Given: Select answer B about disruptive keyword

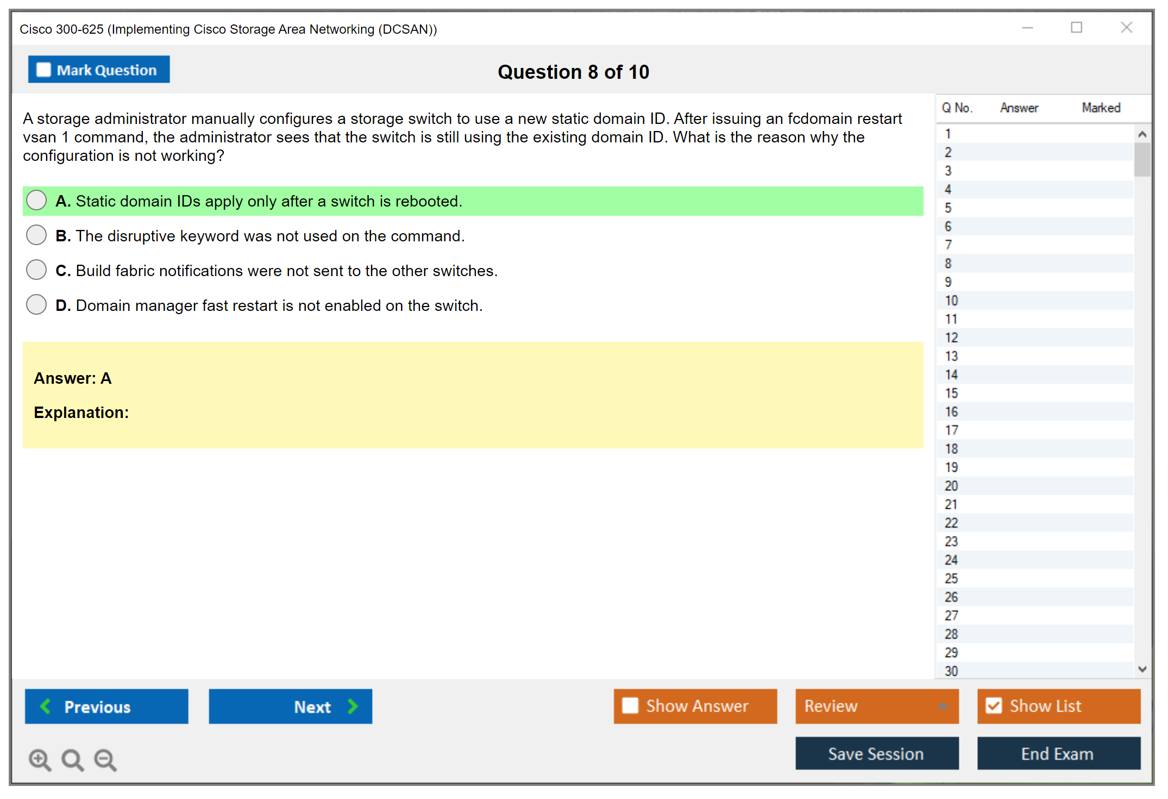Looking at the screenshot, I should coord(36,235).
